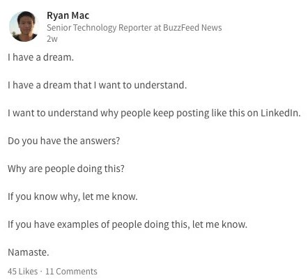
Task: Open Ryan Mac's profile photo
Action: coord(24,26)
